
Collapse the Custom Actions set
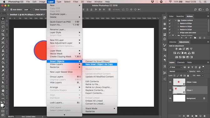176,20
